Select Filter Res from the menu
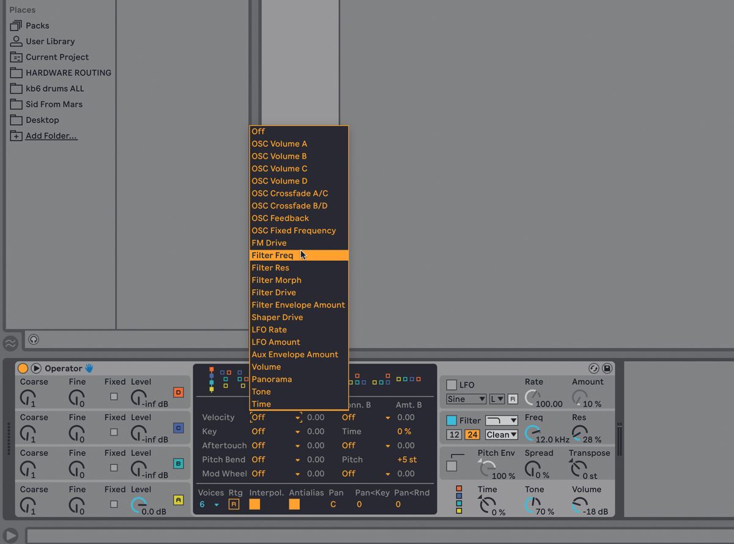This screenshot has height=544, width=734. (270, 267)
